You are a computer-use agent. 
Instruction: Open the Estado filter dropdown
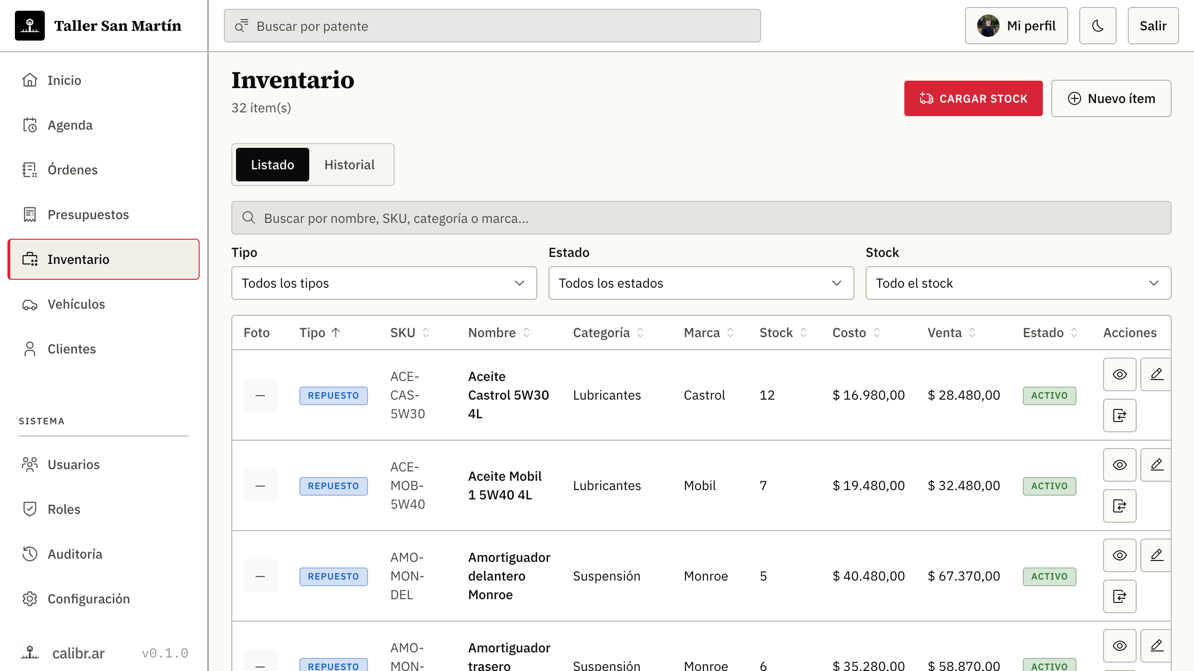(x=701, y=283)
